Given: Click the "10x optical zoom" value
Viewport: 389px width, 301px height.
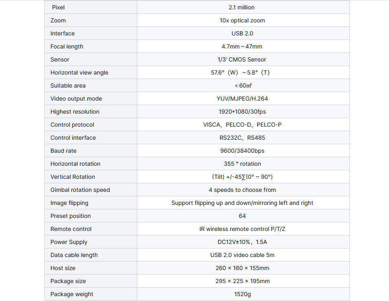Looking at the screenshot, I should click(242, 20).
